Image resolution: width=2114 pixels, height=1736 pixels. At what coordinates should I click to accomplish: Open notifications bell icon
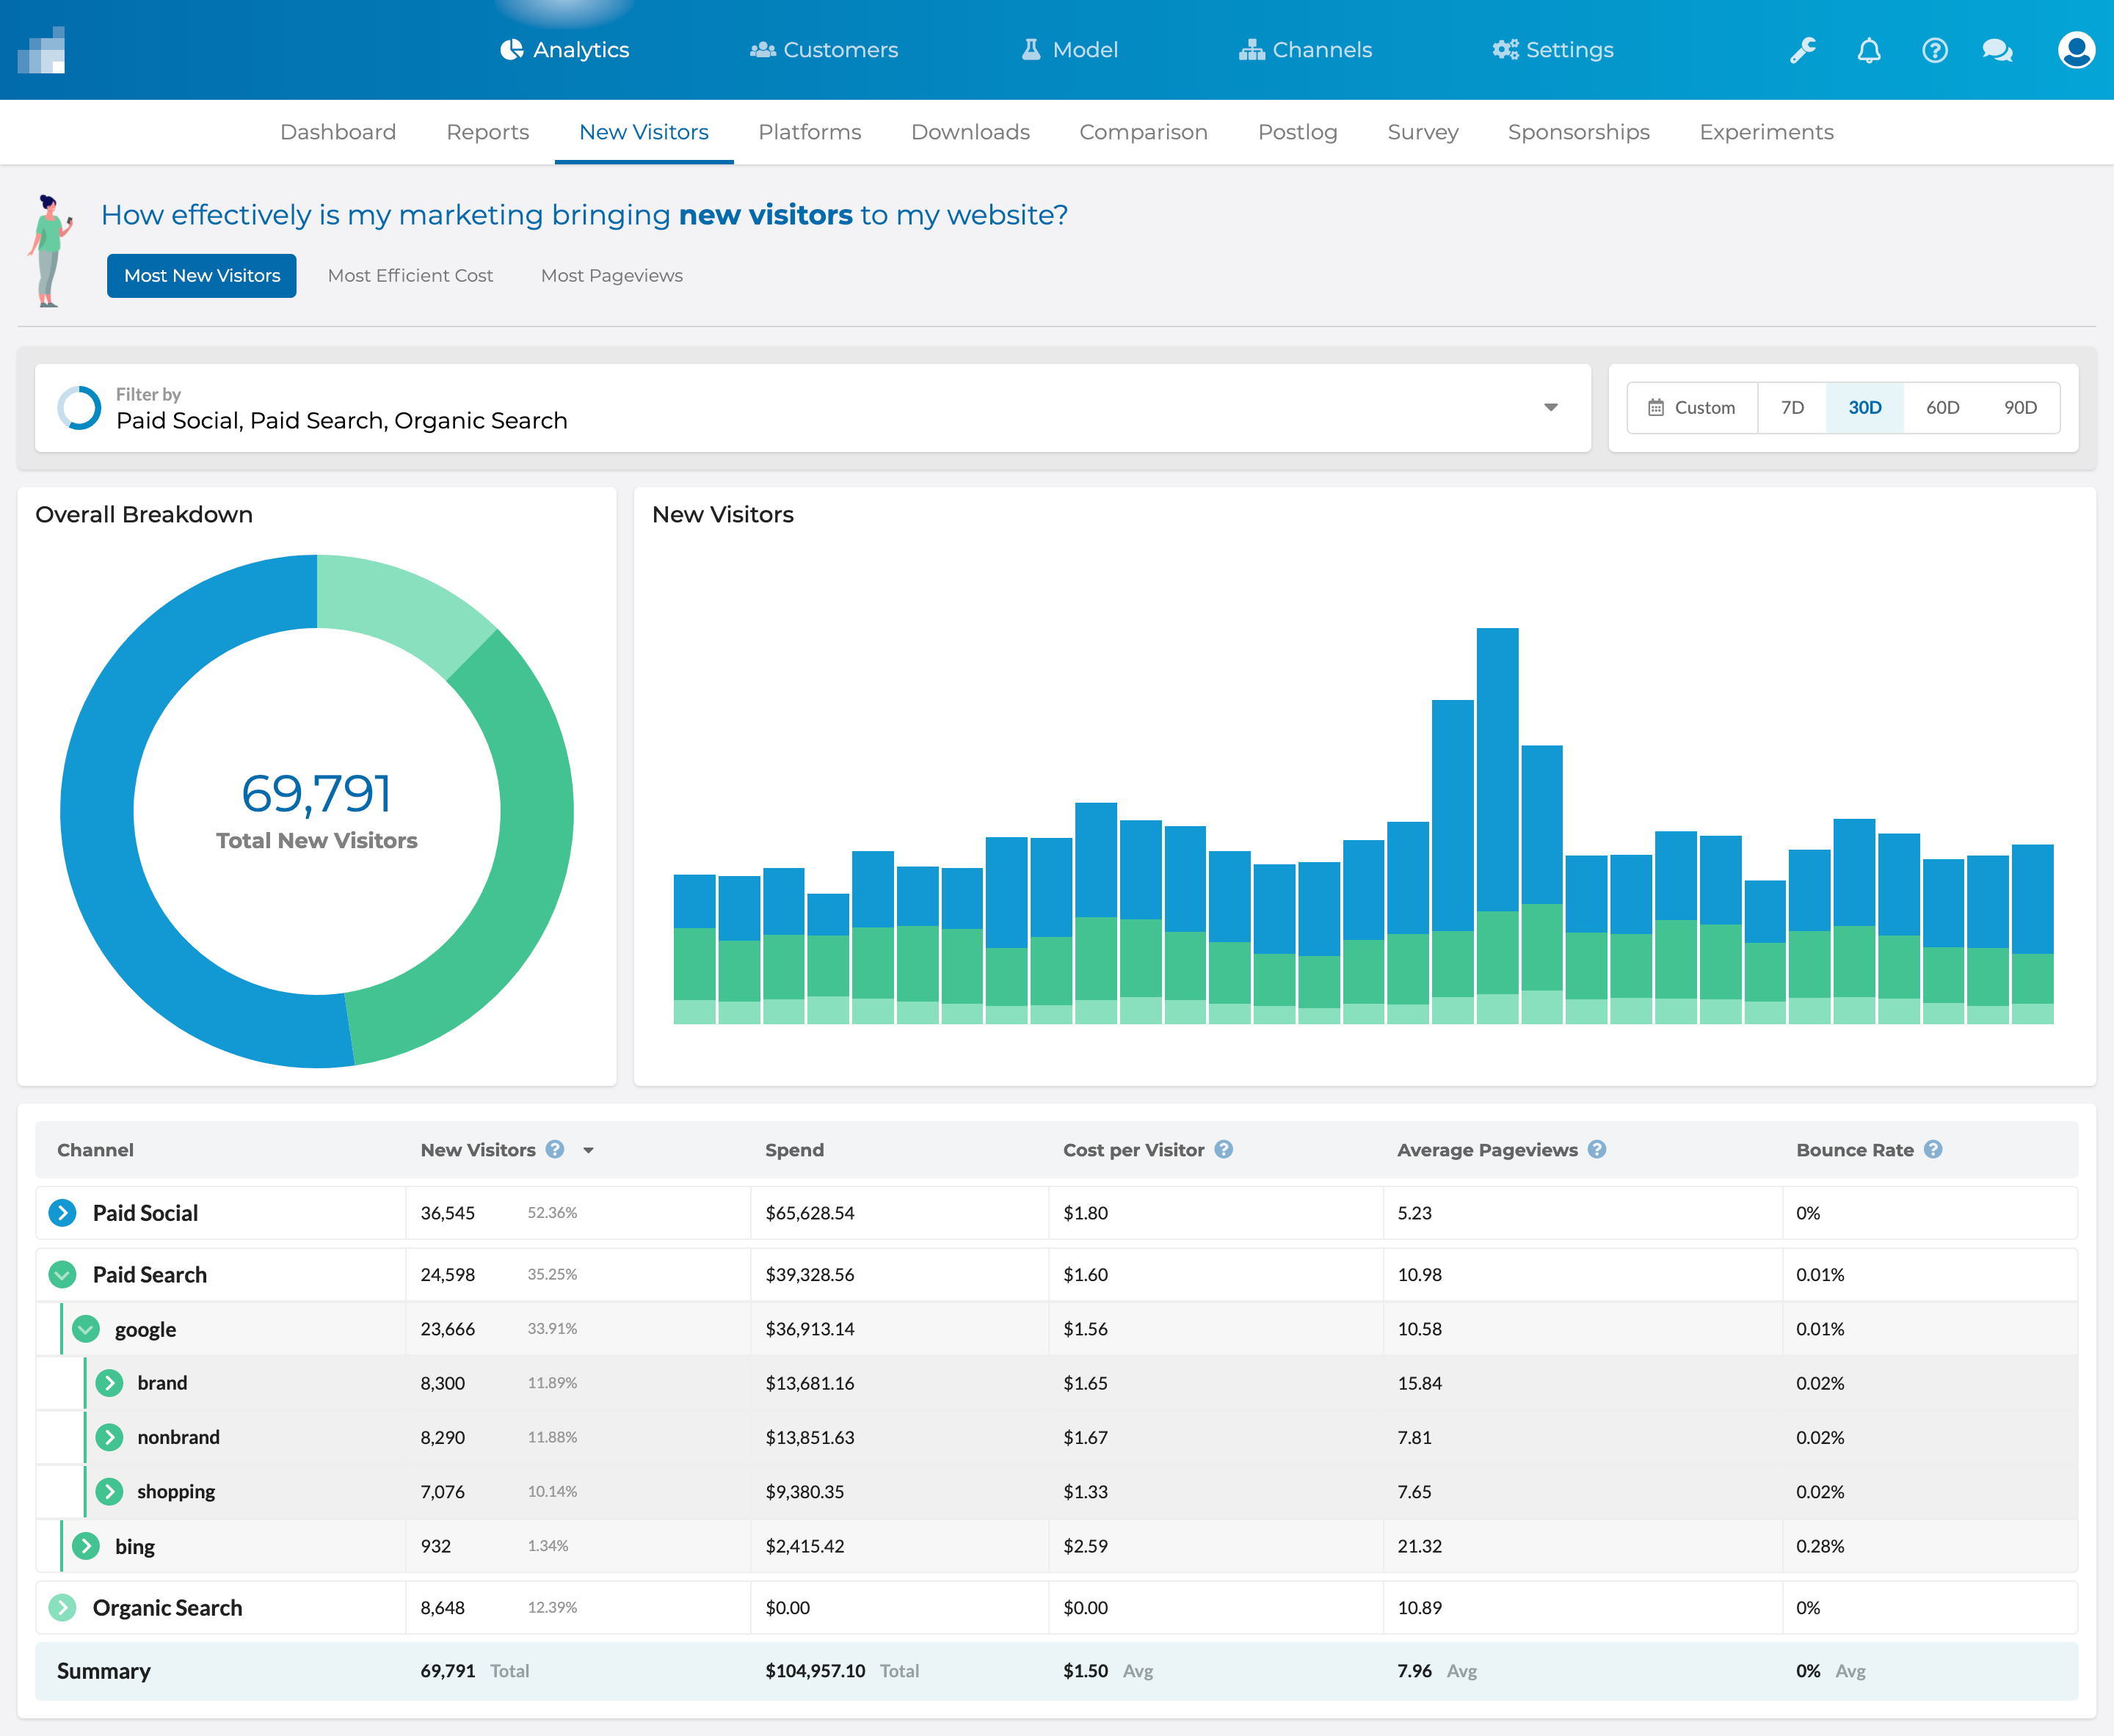[1868, 50]
